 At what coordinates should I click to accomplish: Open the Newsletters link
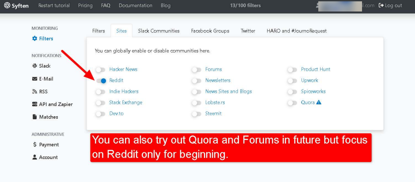[x=218, y=80]
